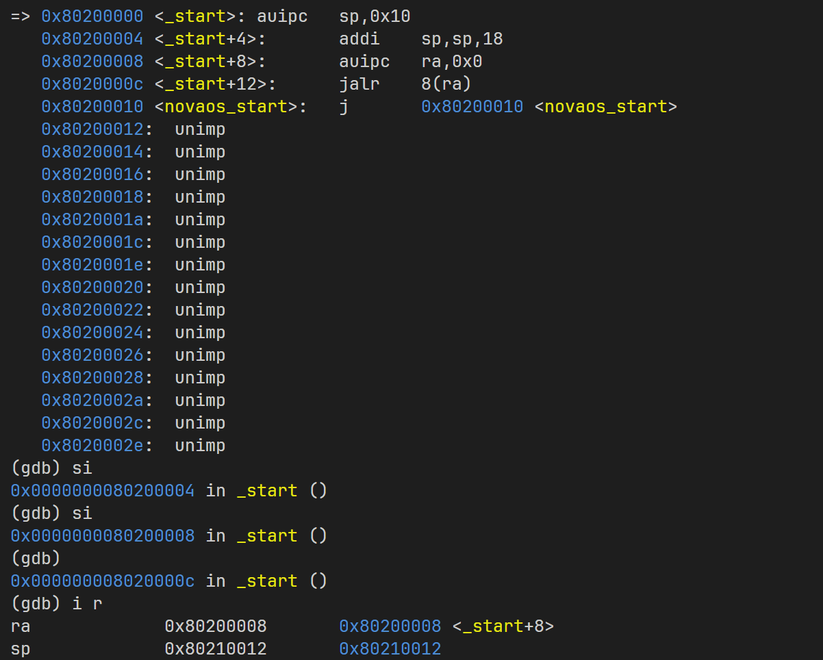Select the 'addi sp,sp,18' instruction text

click(x=420, y=39)
